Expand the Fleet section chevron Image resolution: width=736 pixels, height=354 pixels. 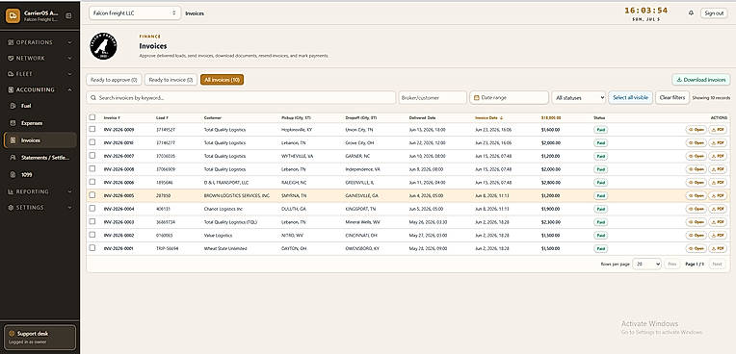tap(69, 74)
